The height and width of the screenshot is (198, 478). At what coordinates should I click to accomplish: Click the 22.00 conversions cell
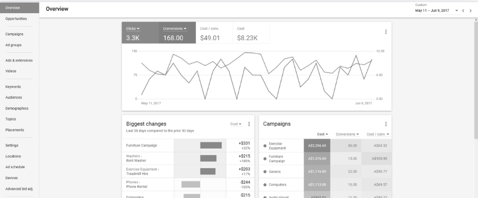[346, 172]
